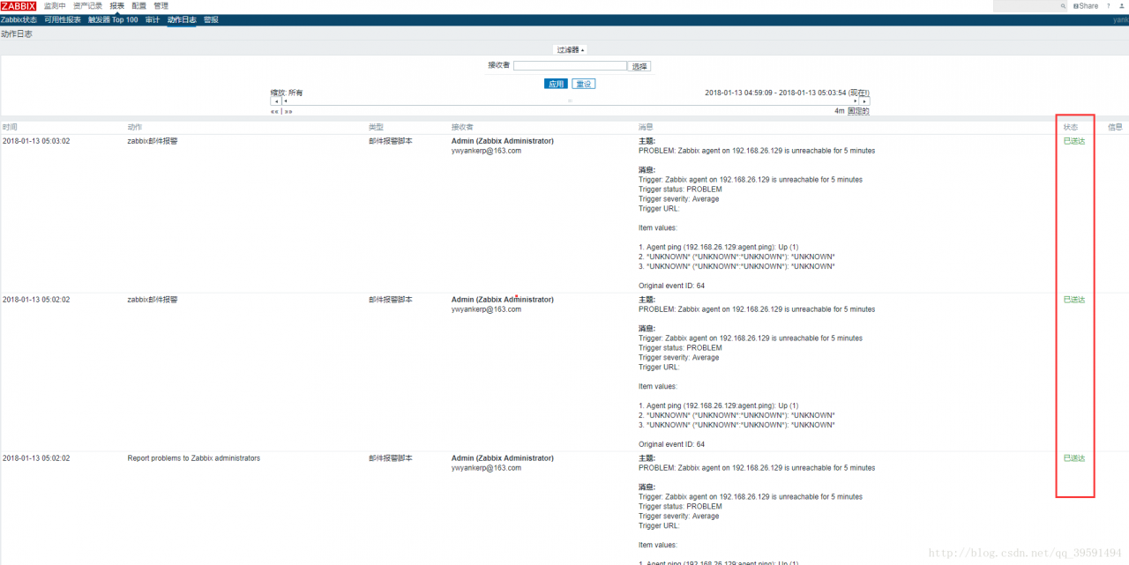This screenshot has height=565, width=1129.
Task: Open the user profile icon
Action: click(1122, 6)
